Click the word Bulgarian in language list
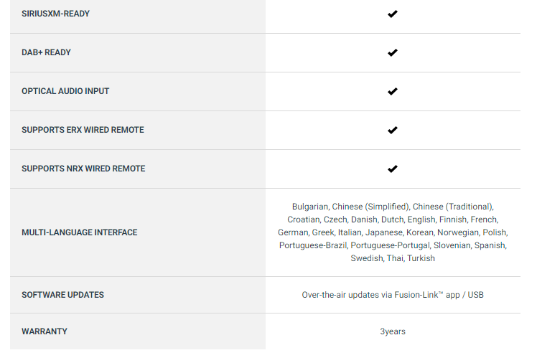537x363 pixels. 310,207
